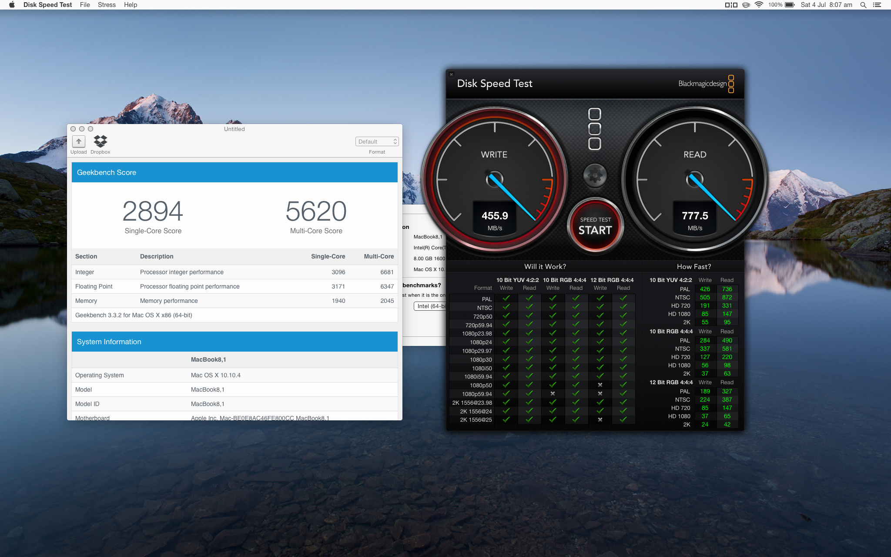This screenshot has width=891, height=557.
Task: Click the Blackmagicdesign logo
Action: 706,84
